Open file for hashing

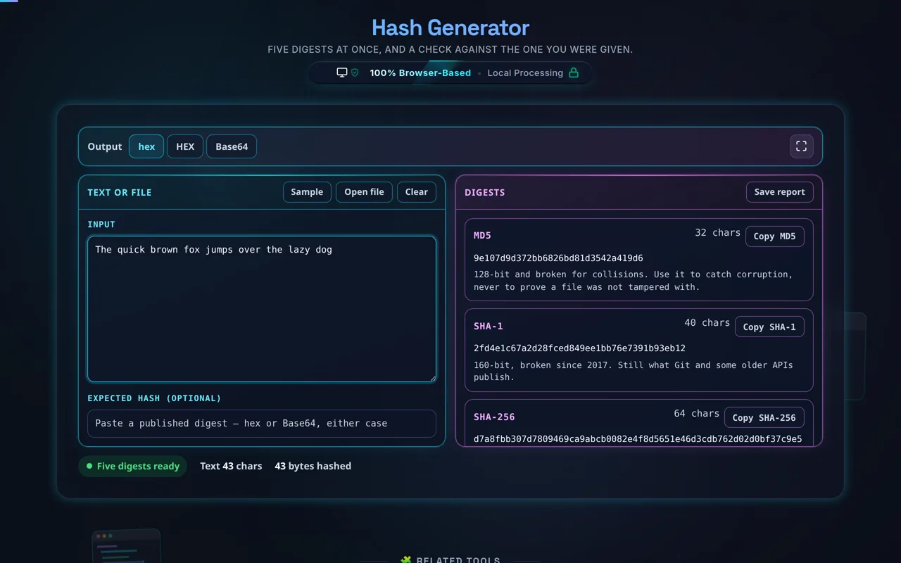click(364, 192)
